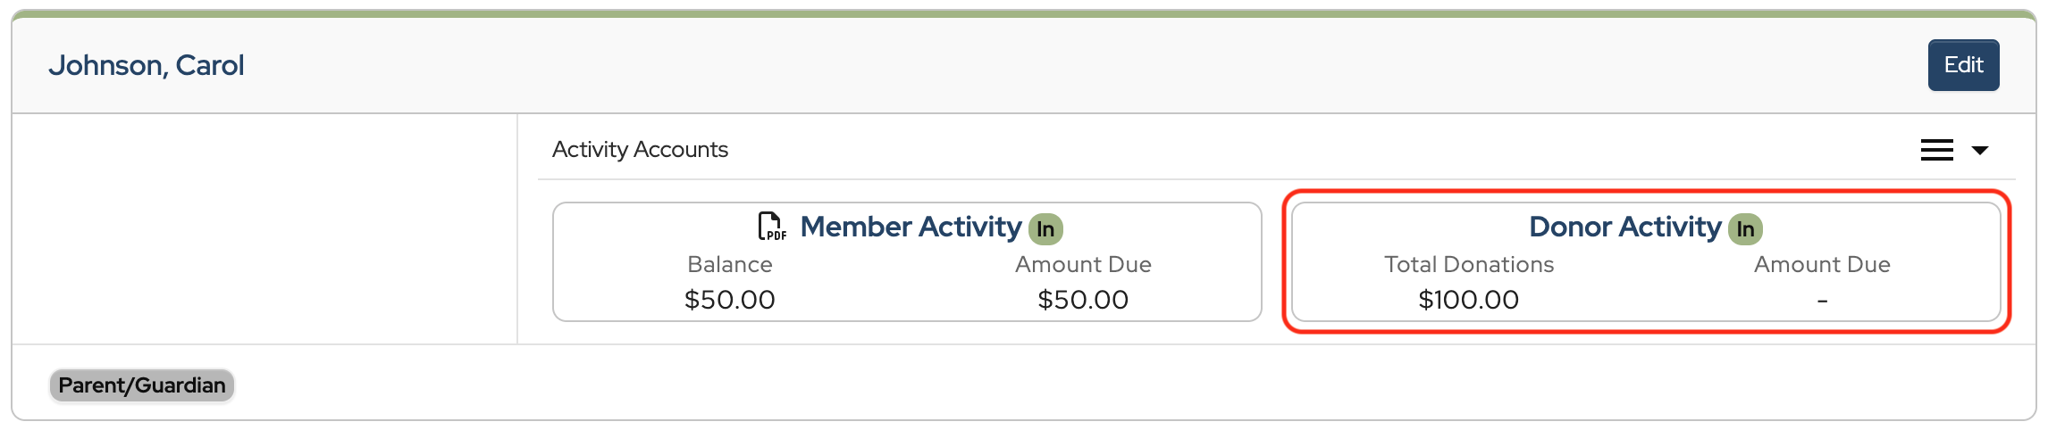Click the Edit button
Screen dimensions: 2048x430
tap(1962, 65)
